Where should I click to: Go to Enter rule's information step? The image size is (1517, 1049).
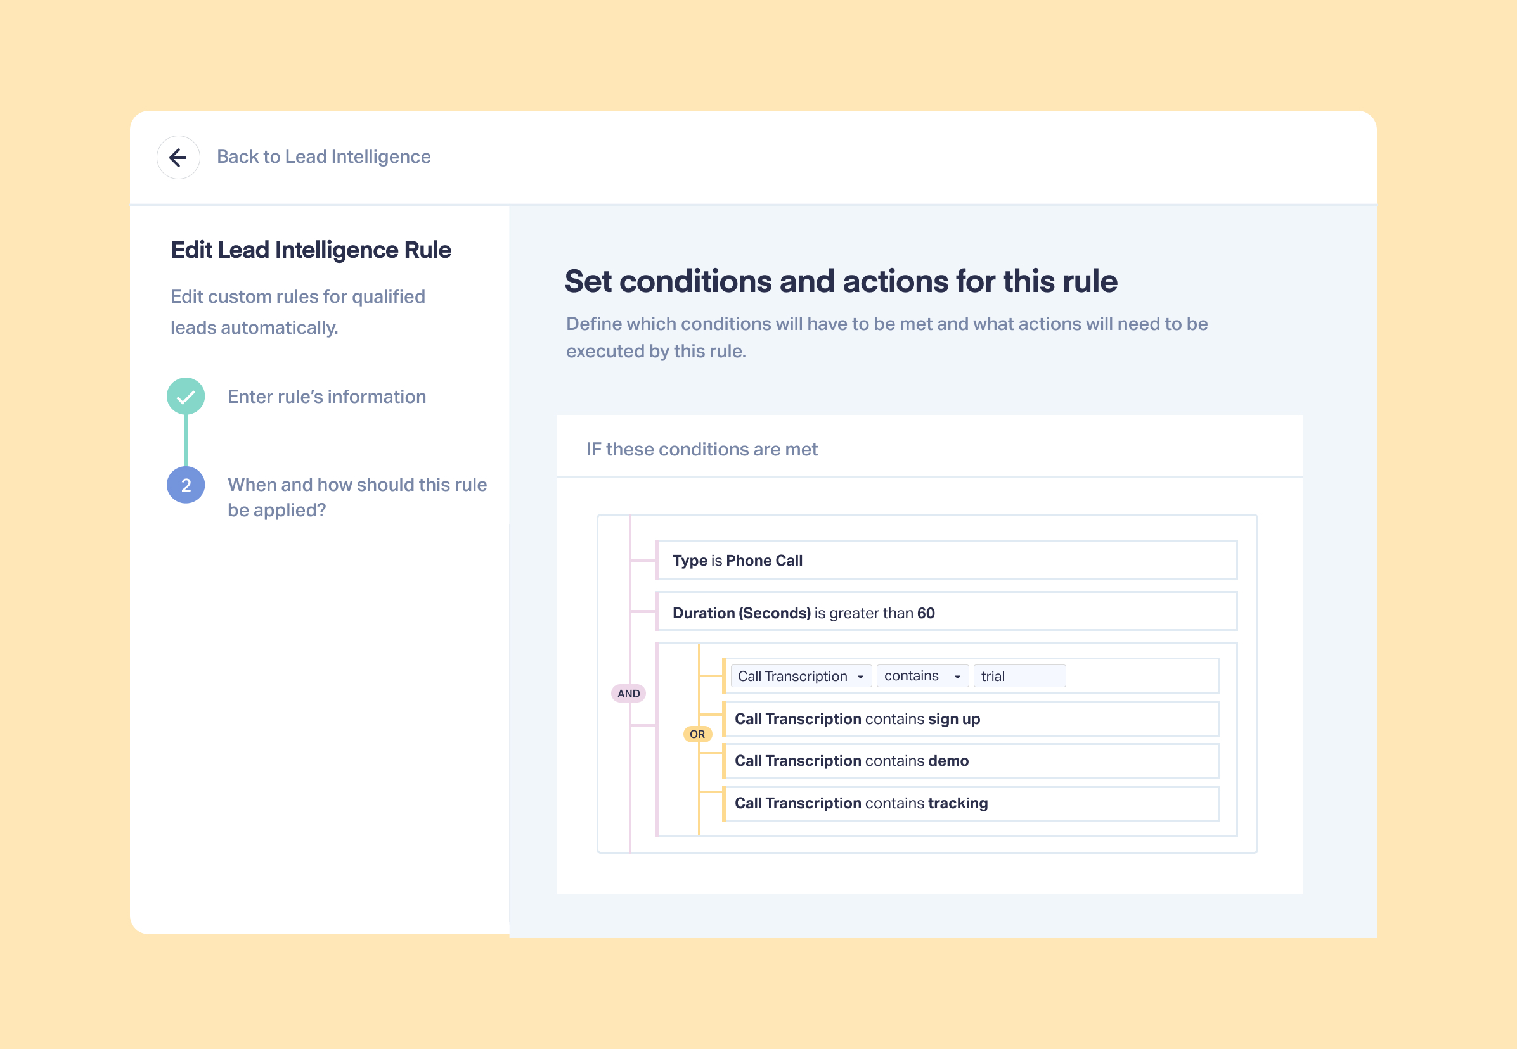pyautogui.click(x=327, y=397)
